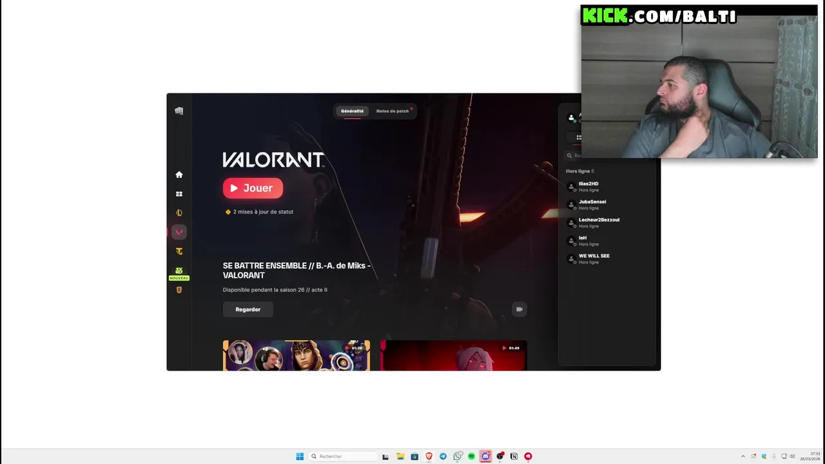Select the Valorant icon in sidebar
Viewport: 825px width, 464px height.
(179, 232)
